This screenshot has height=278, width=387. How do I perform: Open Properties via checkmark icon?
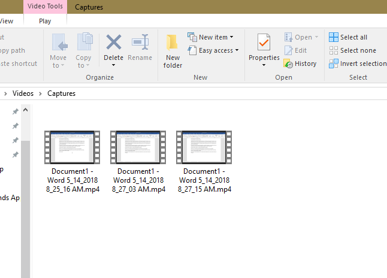(x=264, y=42)
